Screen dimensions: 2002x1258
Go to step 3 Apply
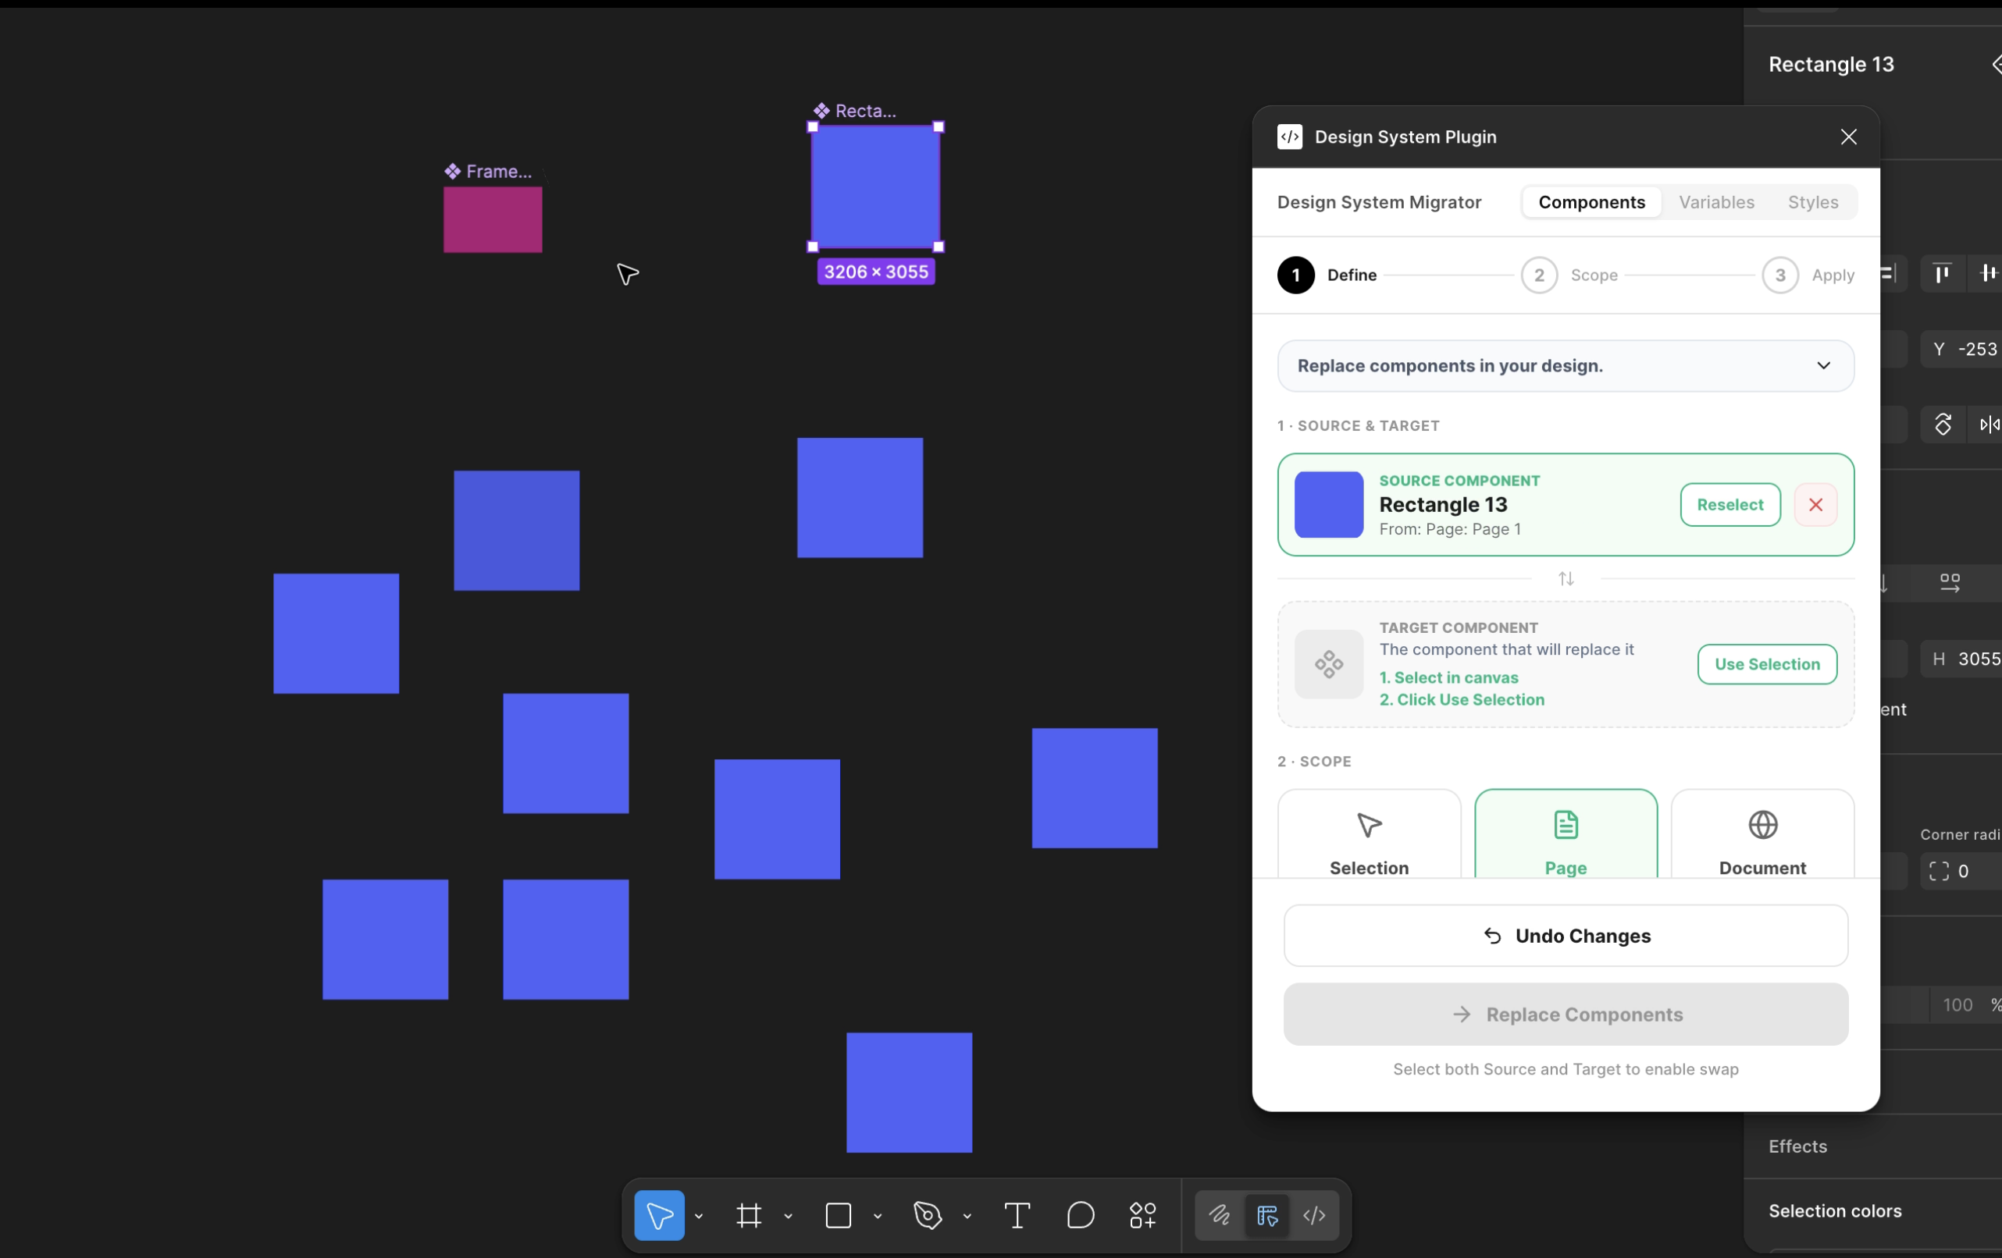pos(1808,275)
